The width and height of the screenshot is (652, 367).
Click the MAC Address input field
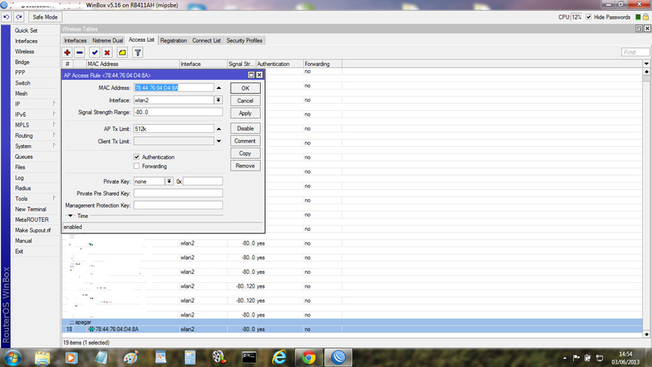click(x=174, y=88)
